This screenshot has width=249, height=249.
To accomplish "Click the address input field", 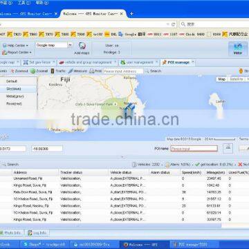I will click(123, 71).
